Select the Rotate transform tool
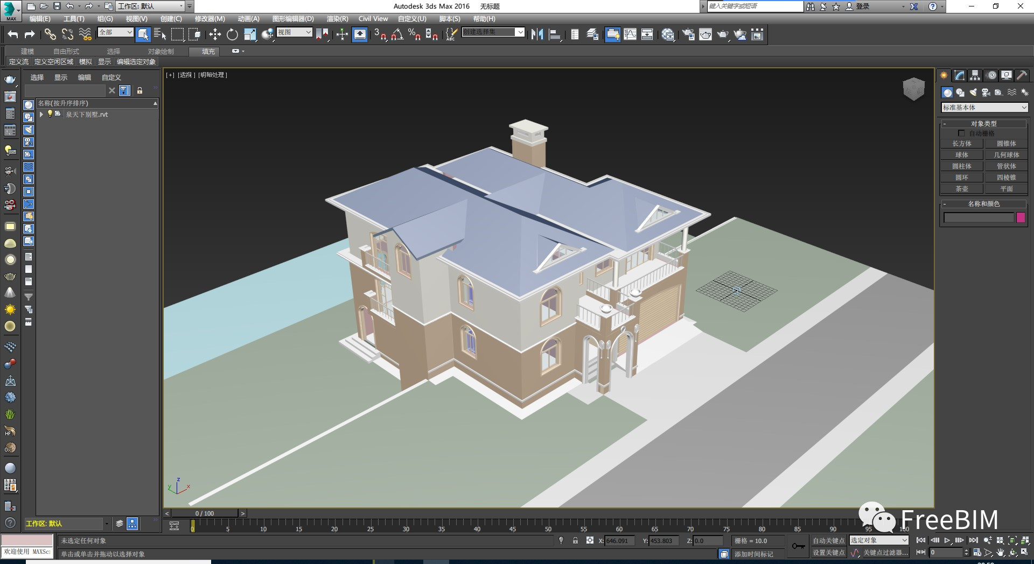The image size is (1034, 564). (232, 35)
